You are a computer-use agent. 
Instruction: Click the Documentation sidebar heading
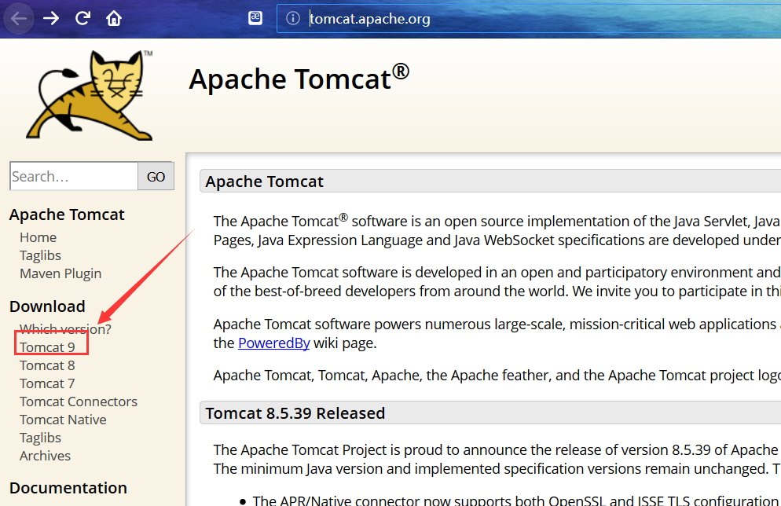pos(68,488)
